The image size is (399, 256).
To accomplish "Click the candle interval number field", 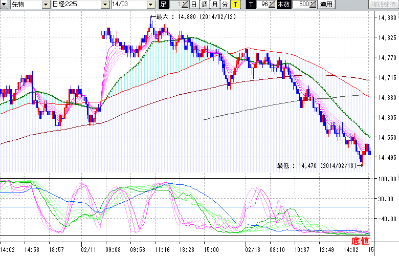I will click(174, 5).
